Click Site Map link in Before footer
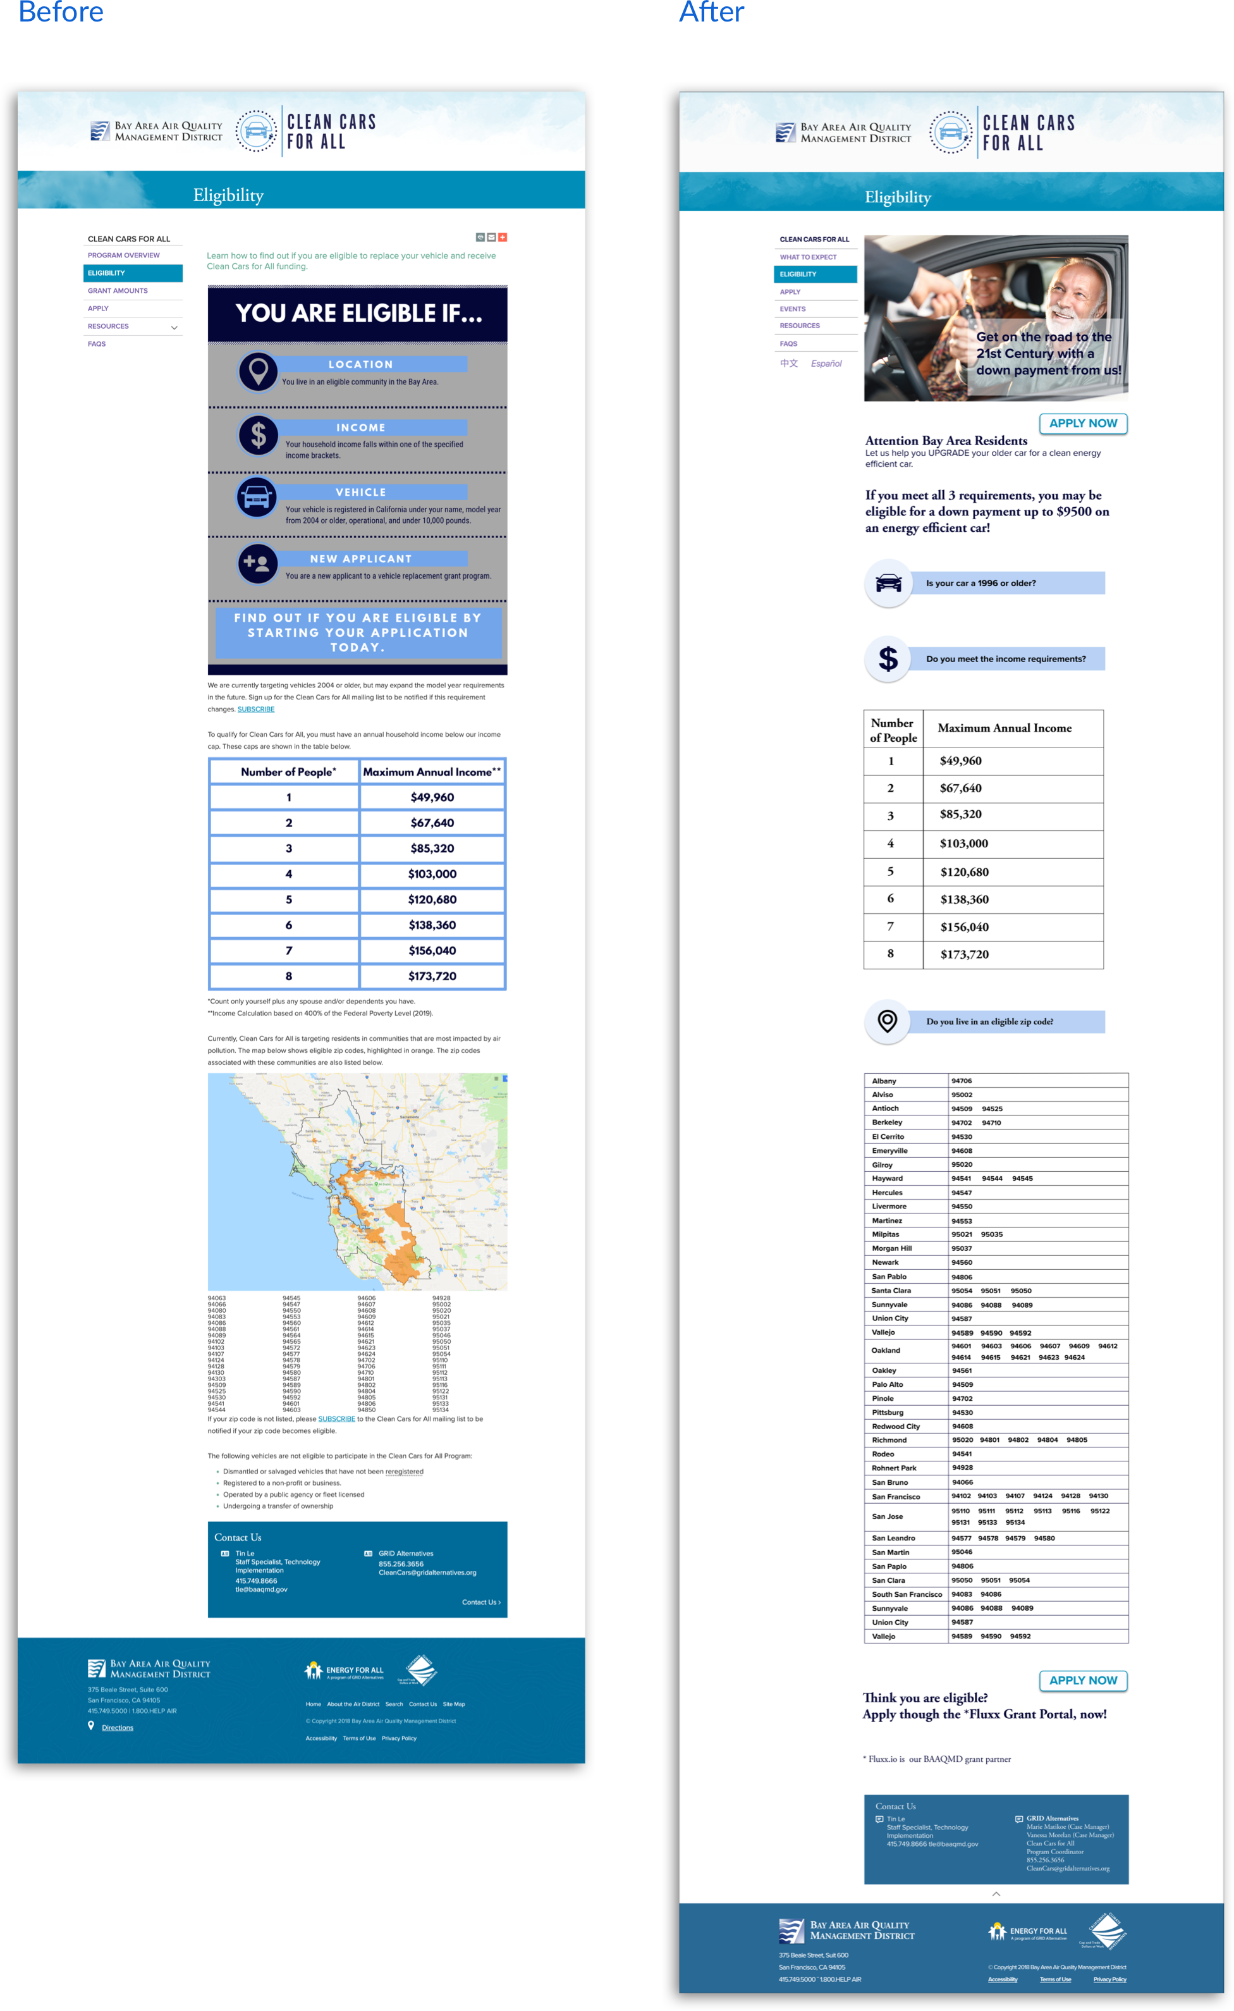This screenshot has width=1234, height=2011. tap(454, 1704)
